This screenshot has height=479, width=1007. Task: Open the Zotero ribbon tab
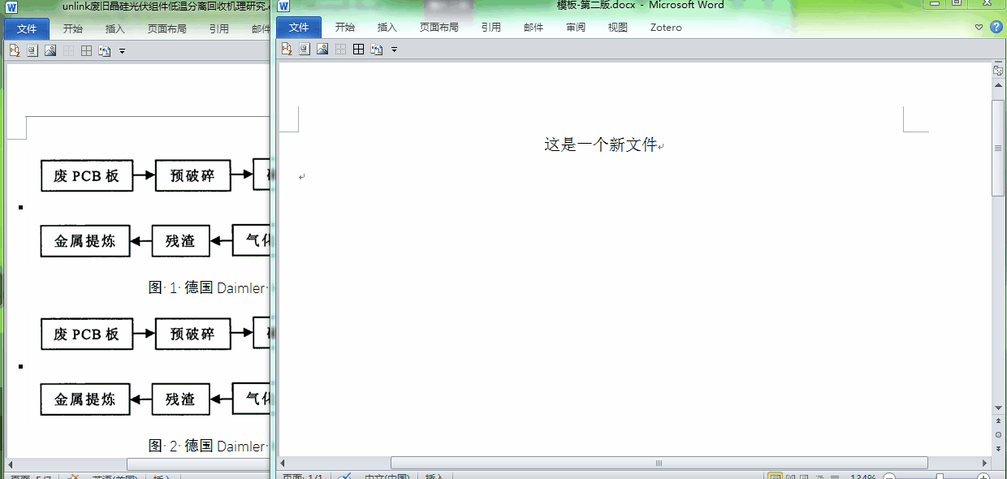(666, 28)
